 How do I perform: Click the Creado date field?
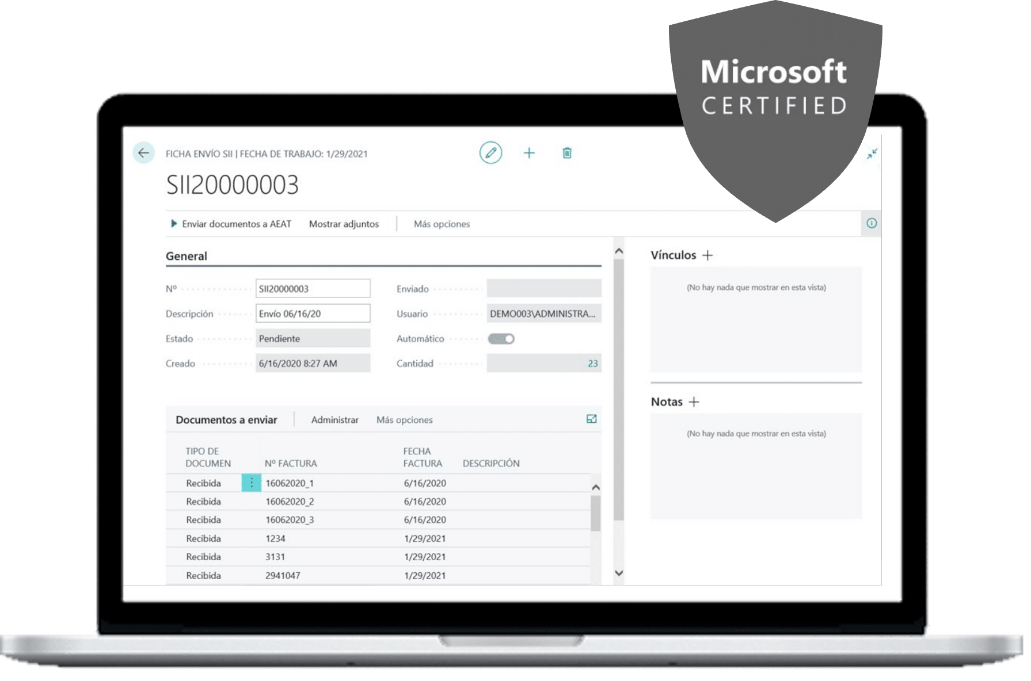coord(313,363)
